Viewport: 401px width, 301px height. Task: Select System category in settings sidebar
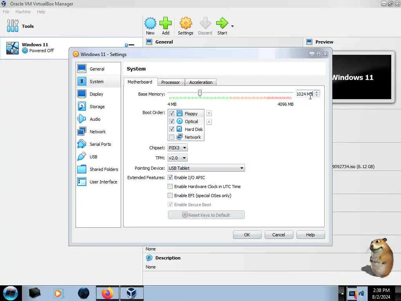click(x=98, y=82)
